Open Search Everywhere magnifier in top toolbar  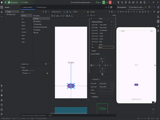tap(137, 2)
